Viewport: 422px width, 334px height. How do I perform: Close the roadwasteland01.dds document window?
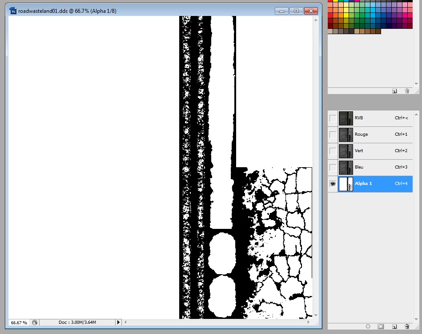coord(311,11)
